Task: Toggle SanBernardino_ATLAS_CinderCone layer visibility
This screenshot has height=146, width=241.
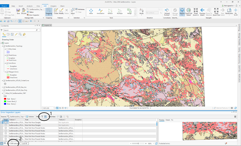Action: click(4, 81)
